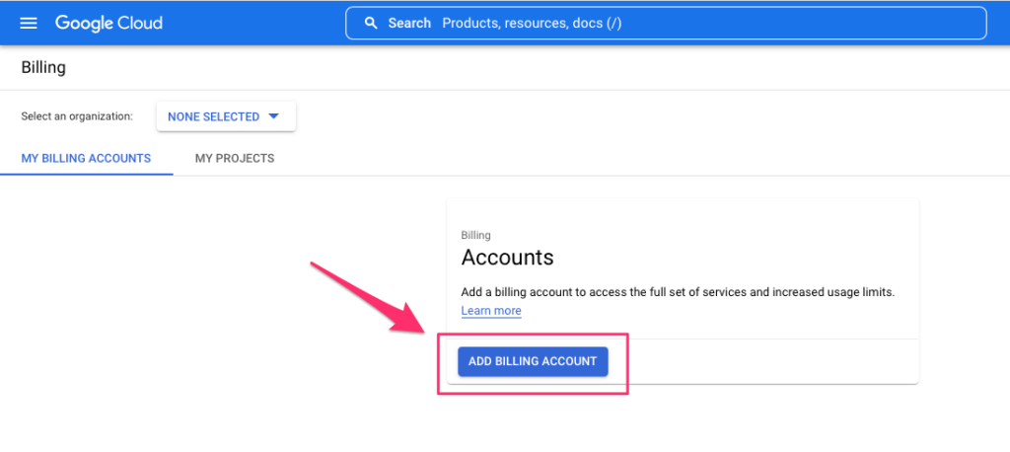
Task: Click the Accounts card heading
Action: tap(508, 258)
